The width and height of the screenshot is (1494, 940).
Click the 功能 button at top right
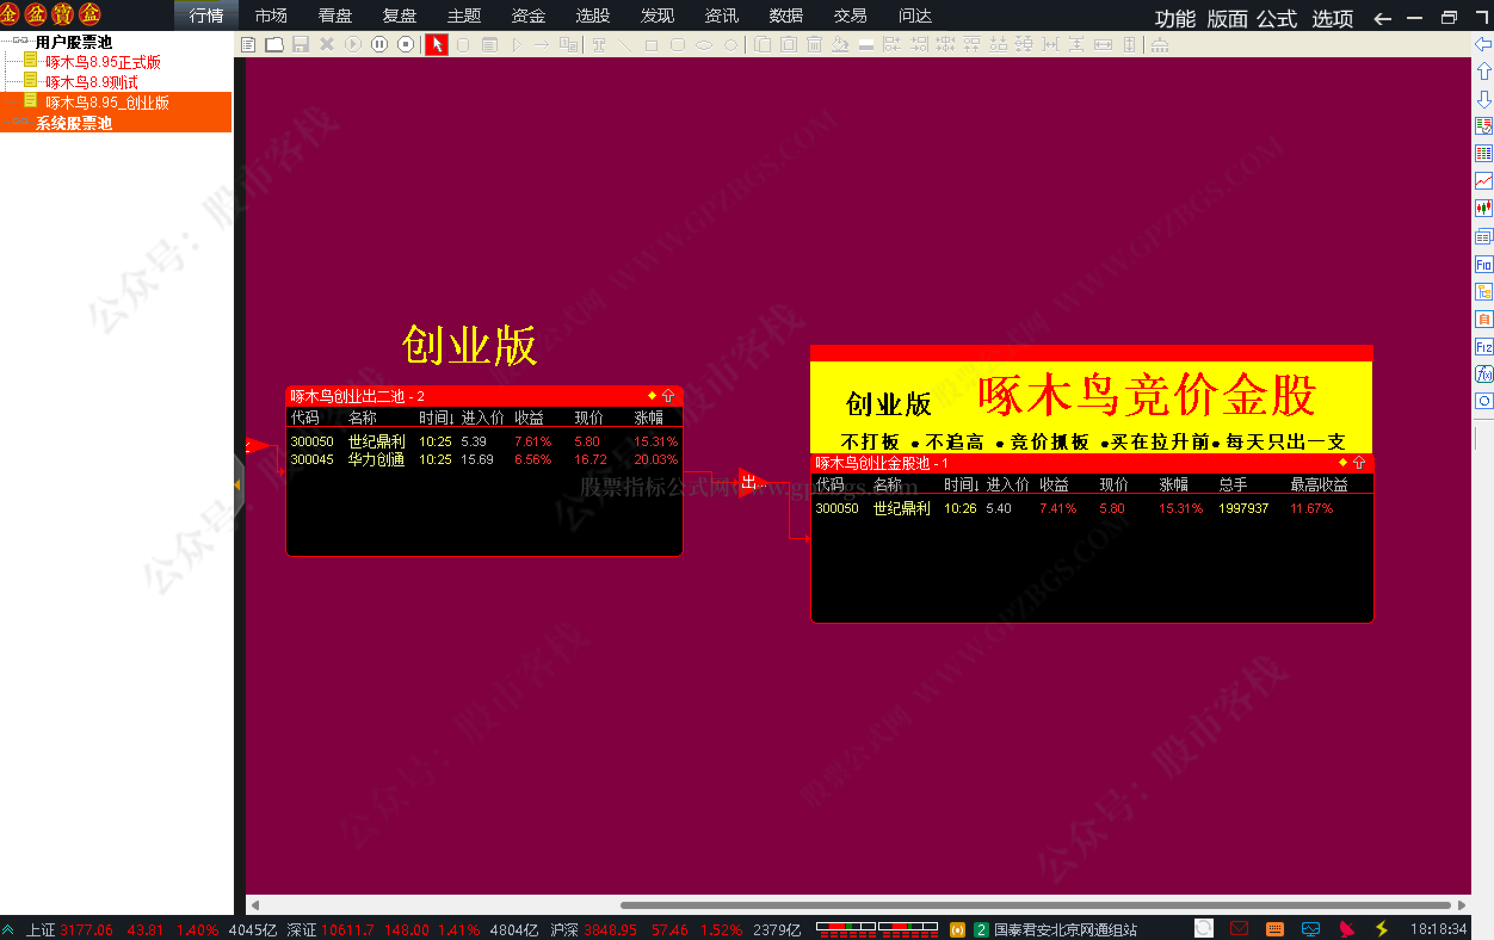(x=1175, y=18)
